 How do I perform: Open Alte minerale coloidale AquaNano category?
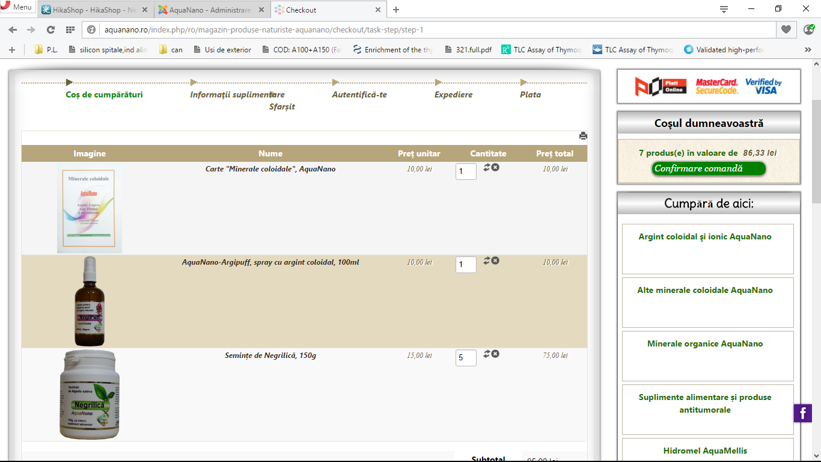(708, 302)
